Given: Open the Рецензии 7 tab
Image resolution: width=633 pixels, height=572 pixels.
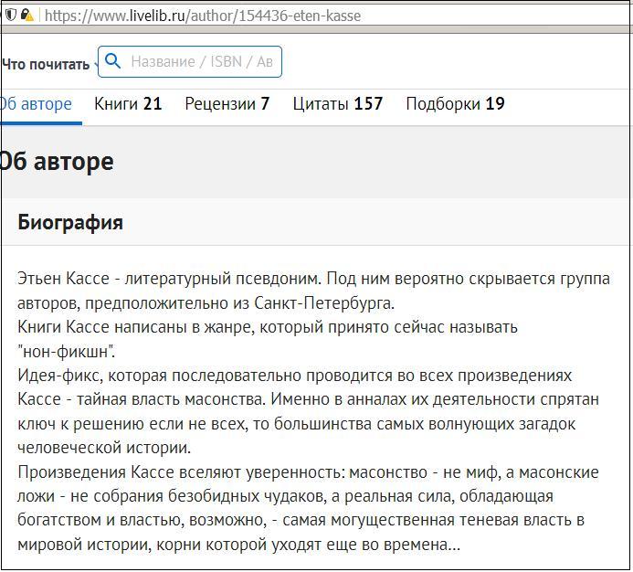Looking at the screenshot, I should pos(227,104).
